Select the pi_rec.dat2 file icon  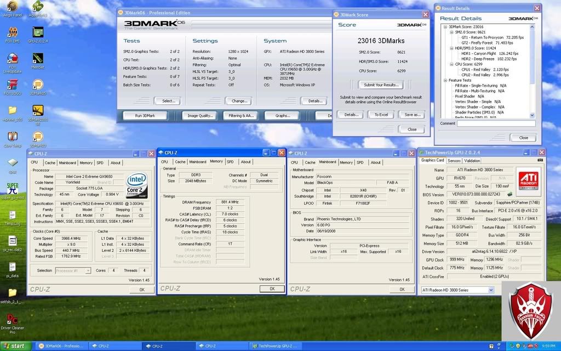point(13,244)
